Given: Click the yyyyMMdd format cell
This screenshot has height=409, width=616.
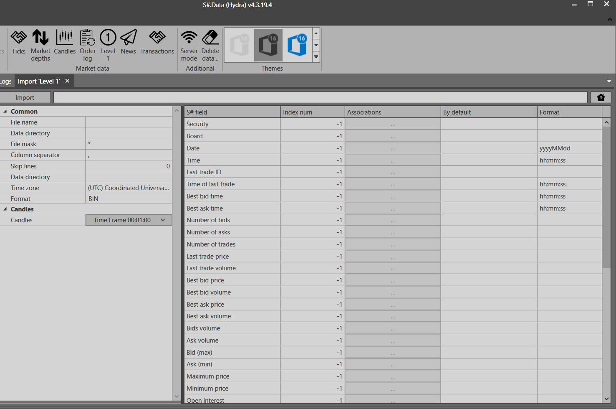Looking at the screenshot, I should (x=570, y=148).
